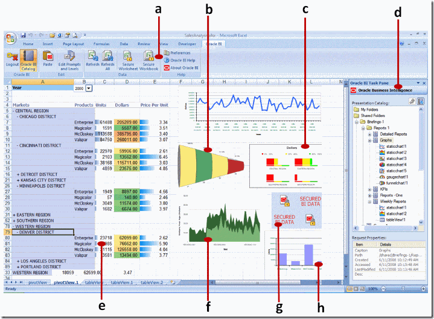434x319 pixels.
Task: Switch to the Insert ribbon tab
Action: pyautogui.click(x=48, y=44)
